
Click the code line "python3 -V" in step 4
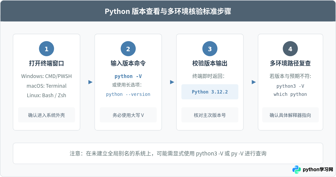click(290, 86)
